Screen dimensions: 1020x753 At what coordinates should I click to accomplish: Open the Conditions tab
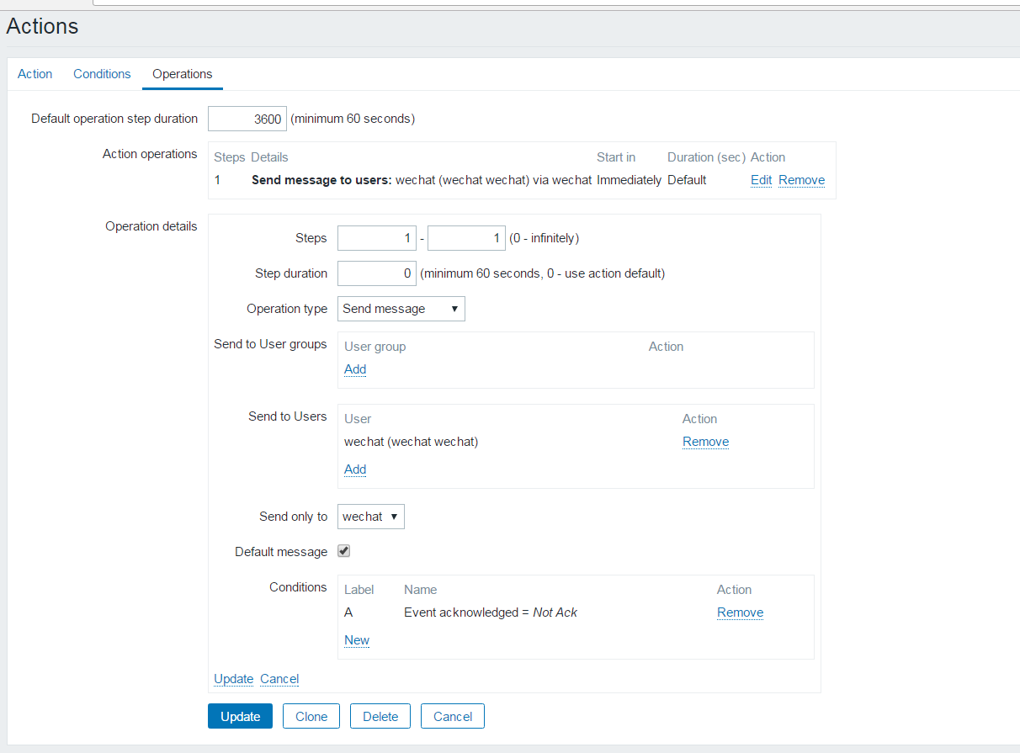coord(102,74)
